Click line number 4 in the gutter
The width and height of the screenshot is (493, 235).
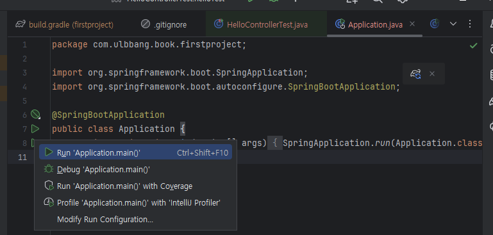point(24,86)
